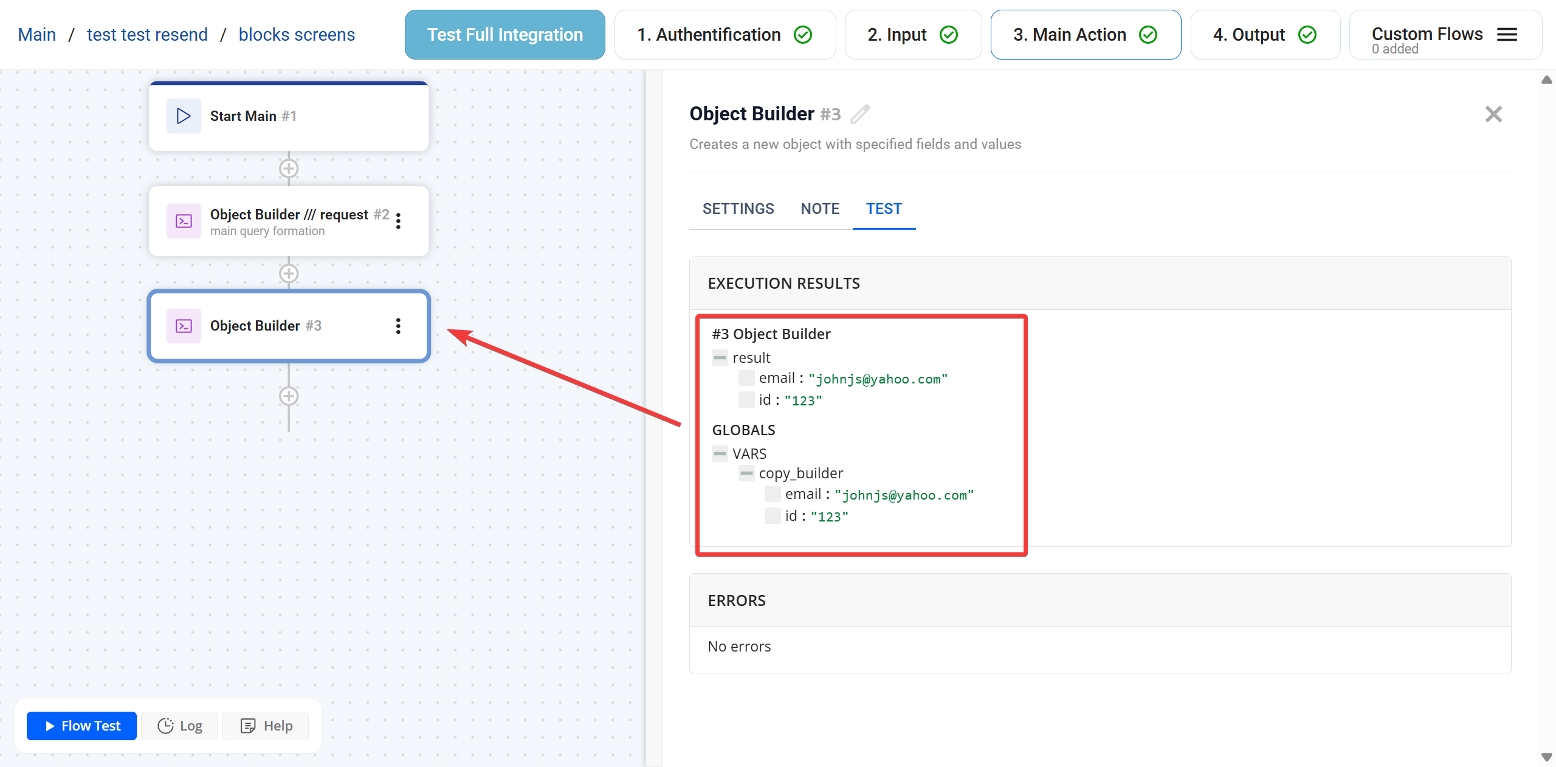Collapse the VARS tree under GLOBALS
Screen dimensions: 1556x767
click(720, 453)
